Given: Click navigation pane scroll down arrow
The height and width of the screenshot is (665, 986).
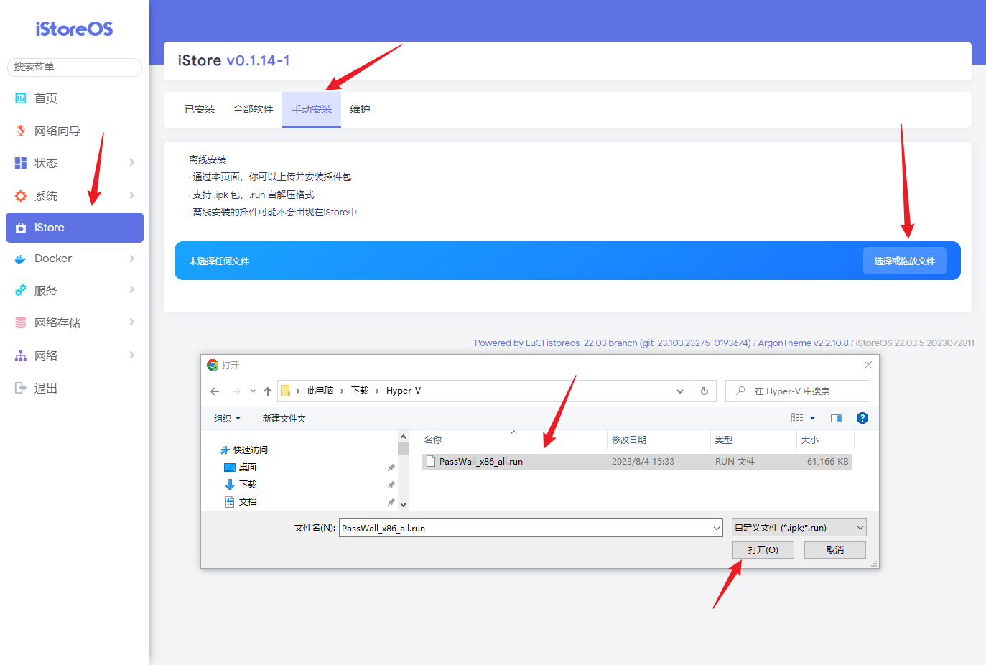Looking at the screenshot, I should [403, 505].
